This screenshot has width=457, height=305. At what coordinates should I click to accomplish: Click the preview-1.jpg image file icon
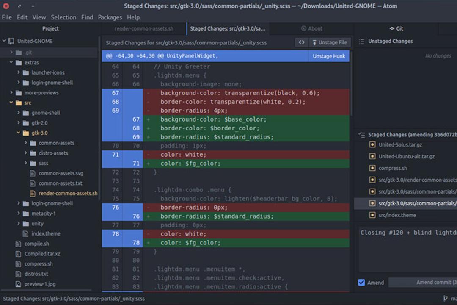(18, 284)
